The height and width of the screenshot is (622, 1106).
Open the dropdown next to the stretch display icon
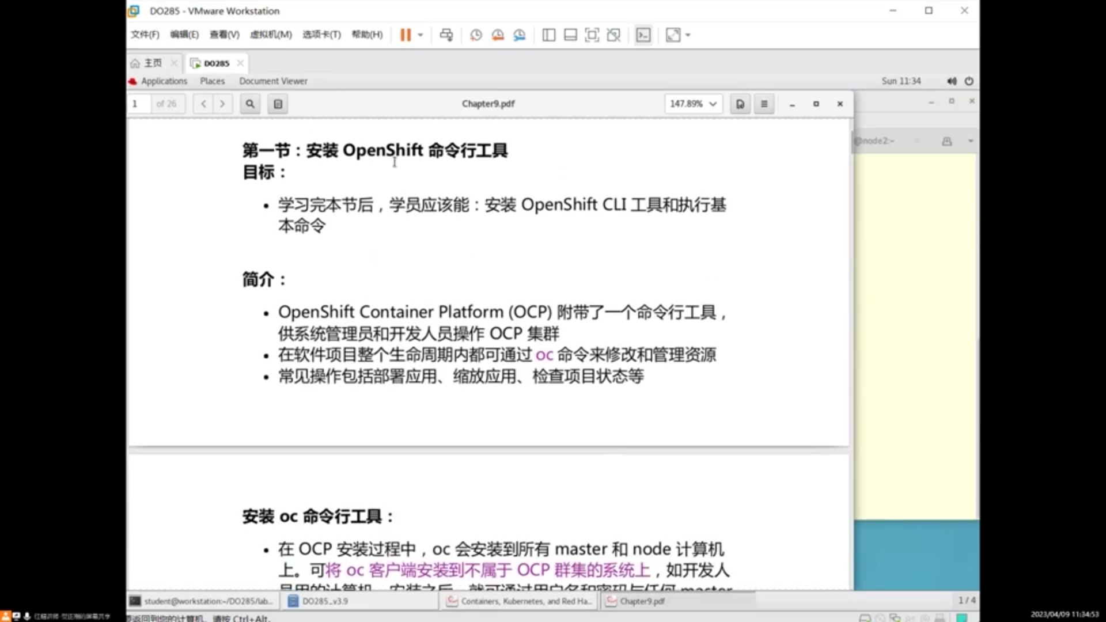click(688, 35)
